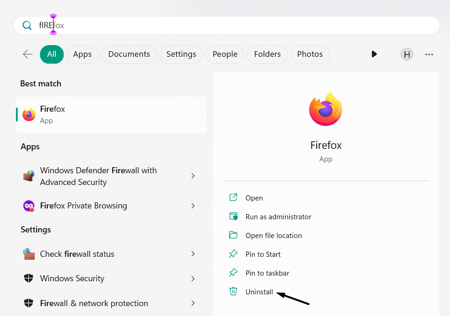Click the back arrow icon

pyautogui.click(x=28, y=54)
